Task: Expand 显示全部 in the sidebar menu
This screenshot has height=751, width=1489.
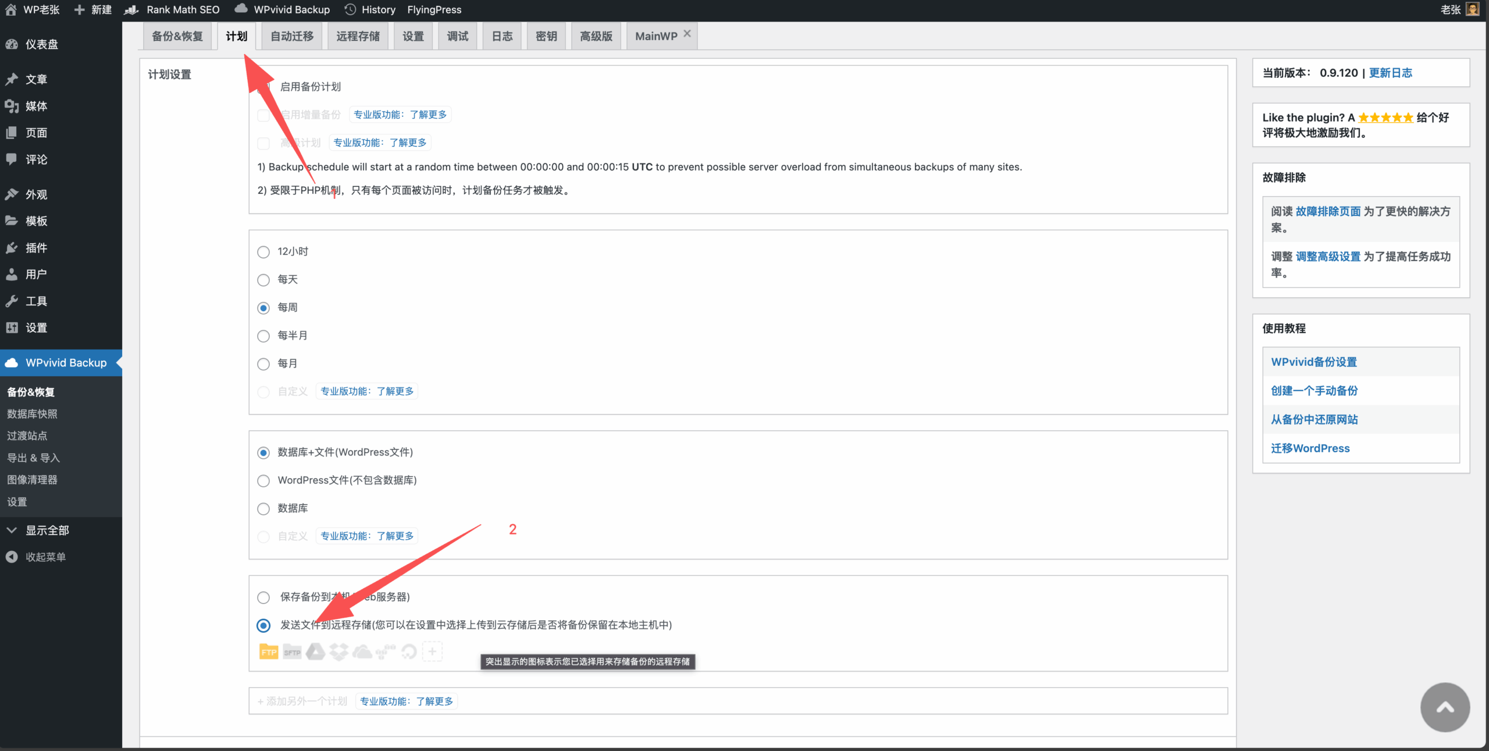Action: pos(47,531)
